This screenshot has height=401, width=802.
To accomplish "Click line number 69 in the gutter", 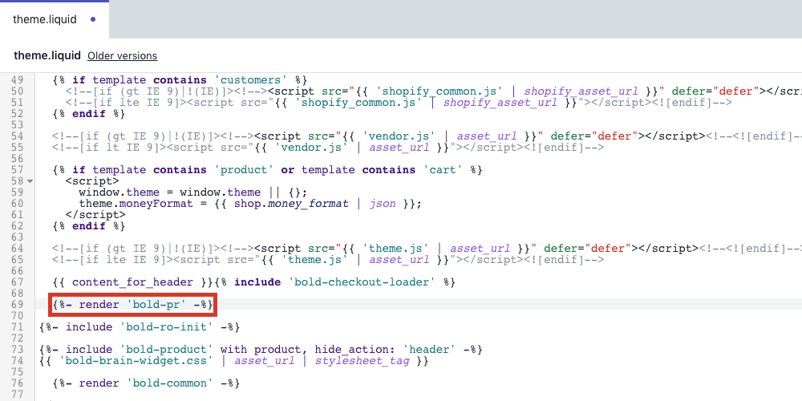I will tap(17, 305).
